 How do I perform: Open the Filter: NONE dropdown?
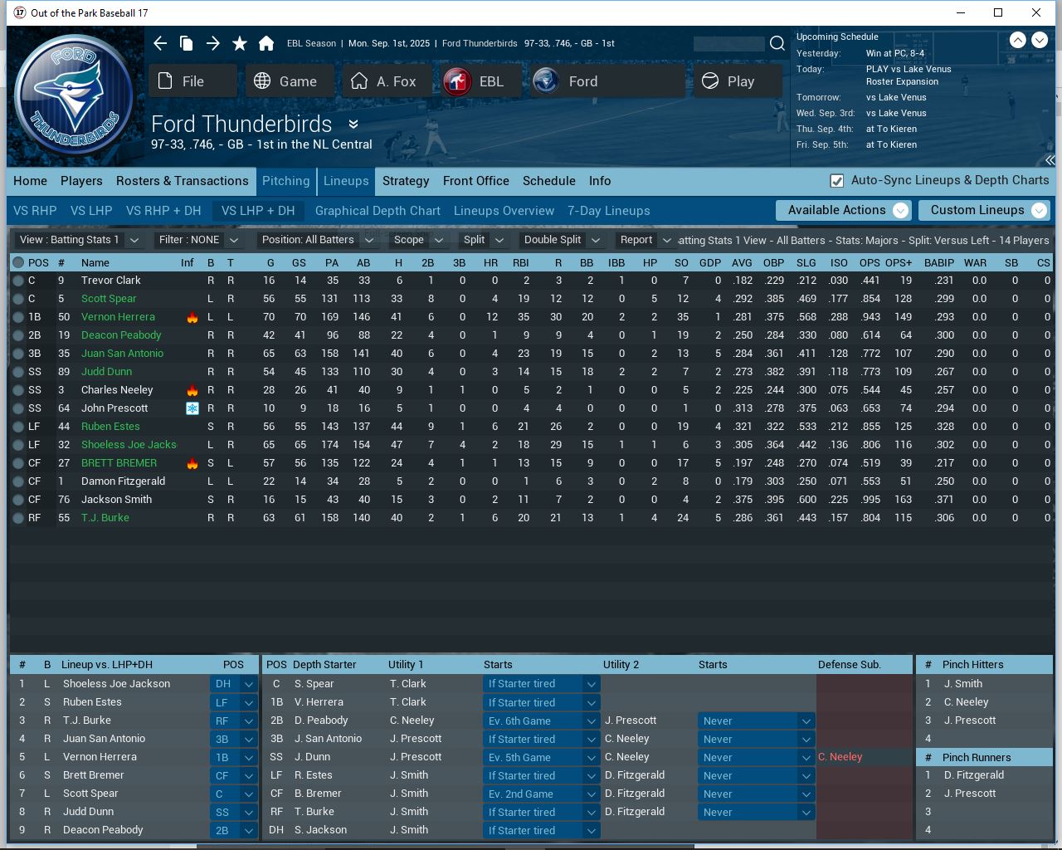[x=198, y=240]
